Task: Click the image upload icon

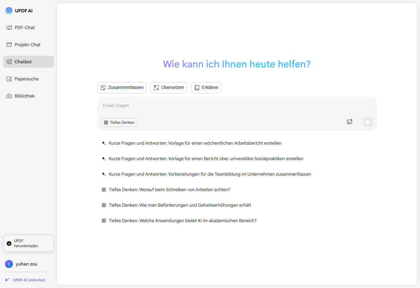Action: [350, 122]
